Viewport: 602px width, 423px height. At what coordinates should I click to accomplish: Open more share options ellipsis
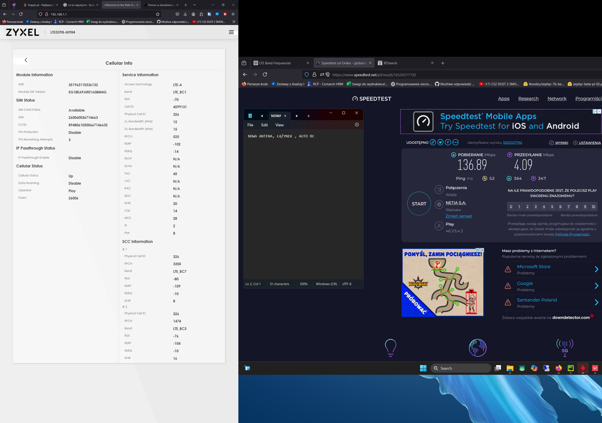(455, 143)
